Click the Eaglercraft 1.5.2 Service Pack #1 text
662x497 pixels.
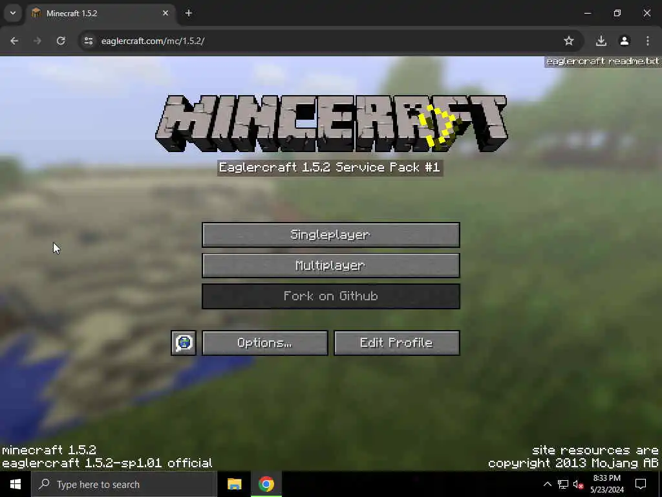[330, 168]
